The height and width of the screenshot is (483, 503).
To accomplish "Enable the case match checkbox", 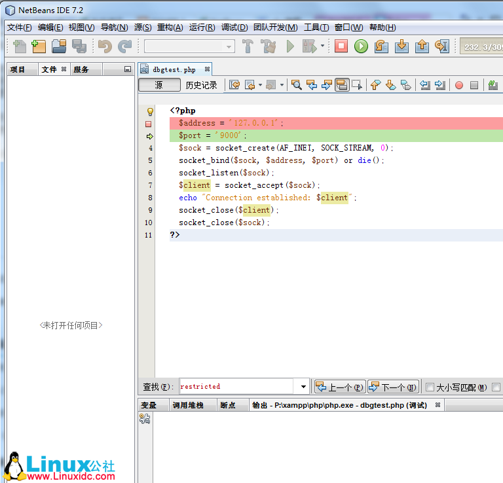I will point(430,387).
